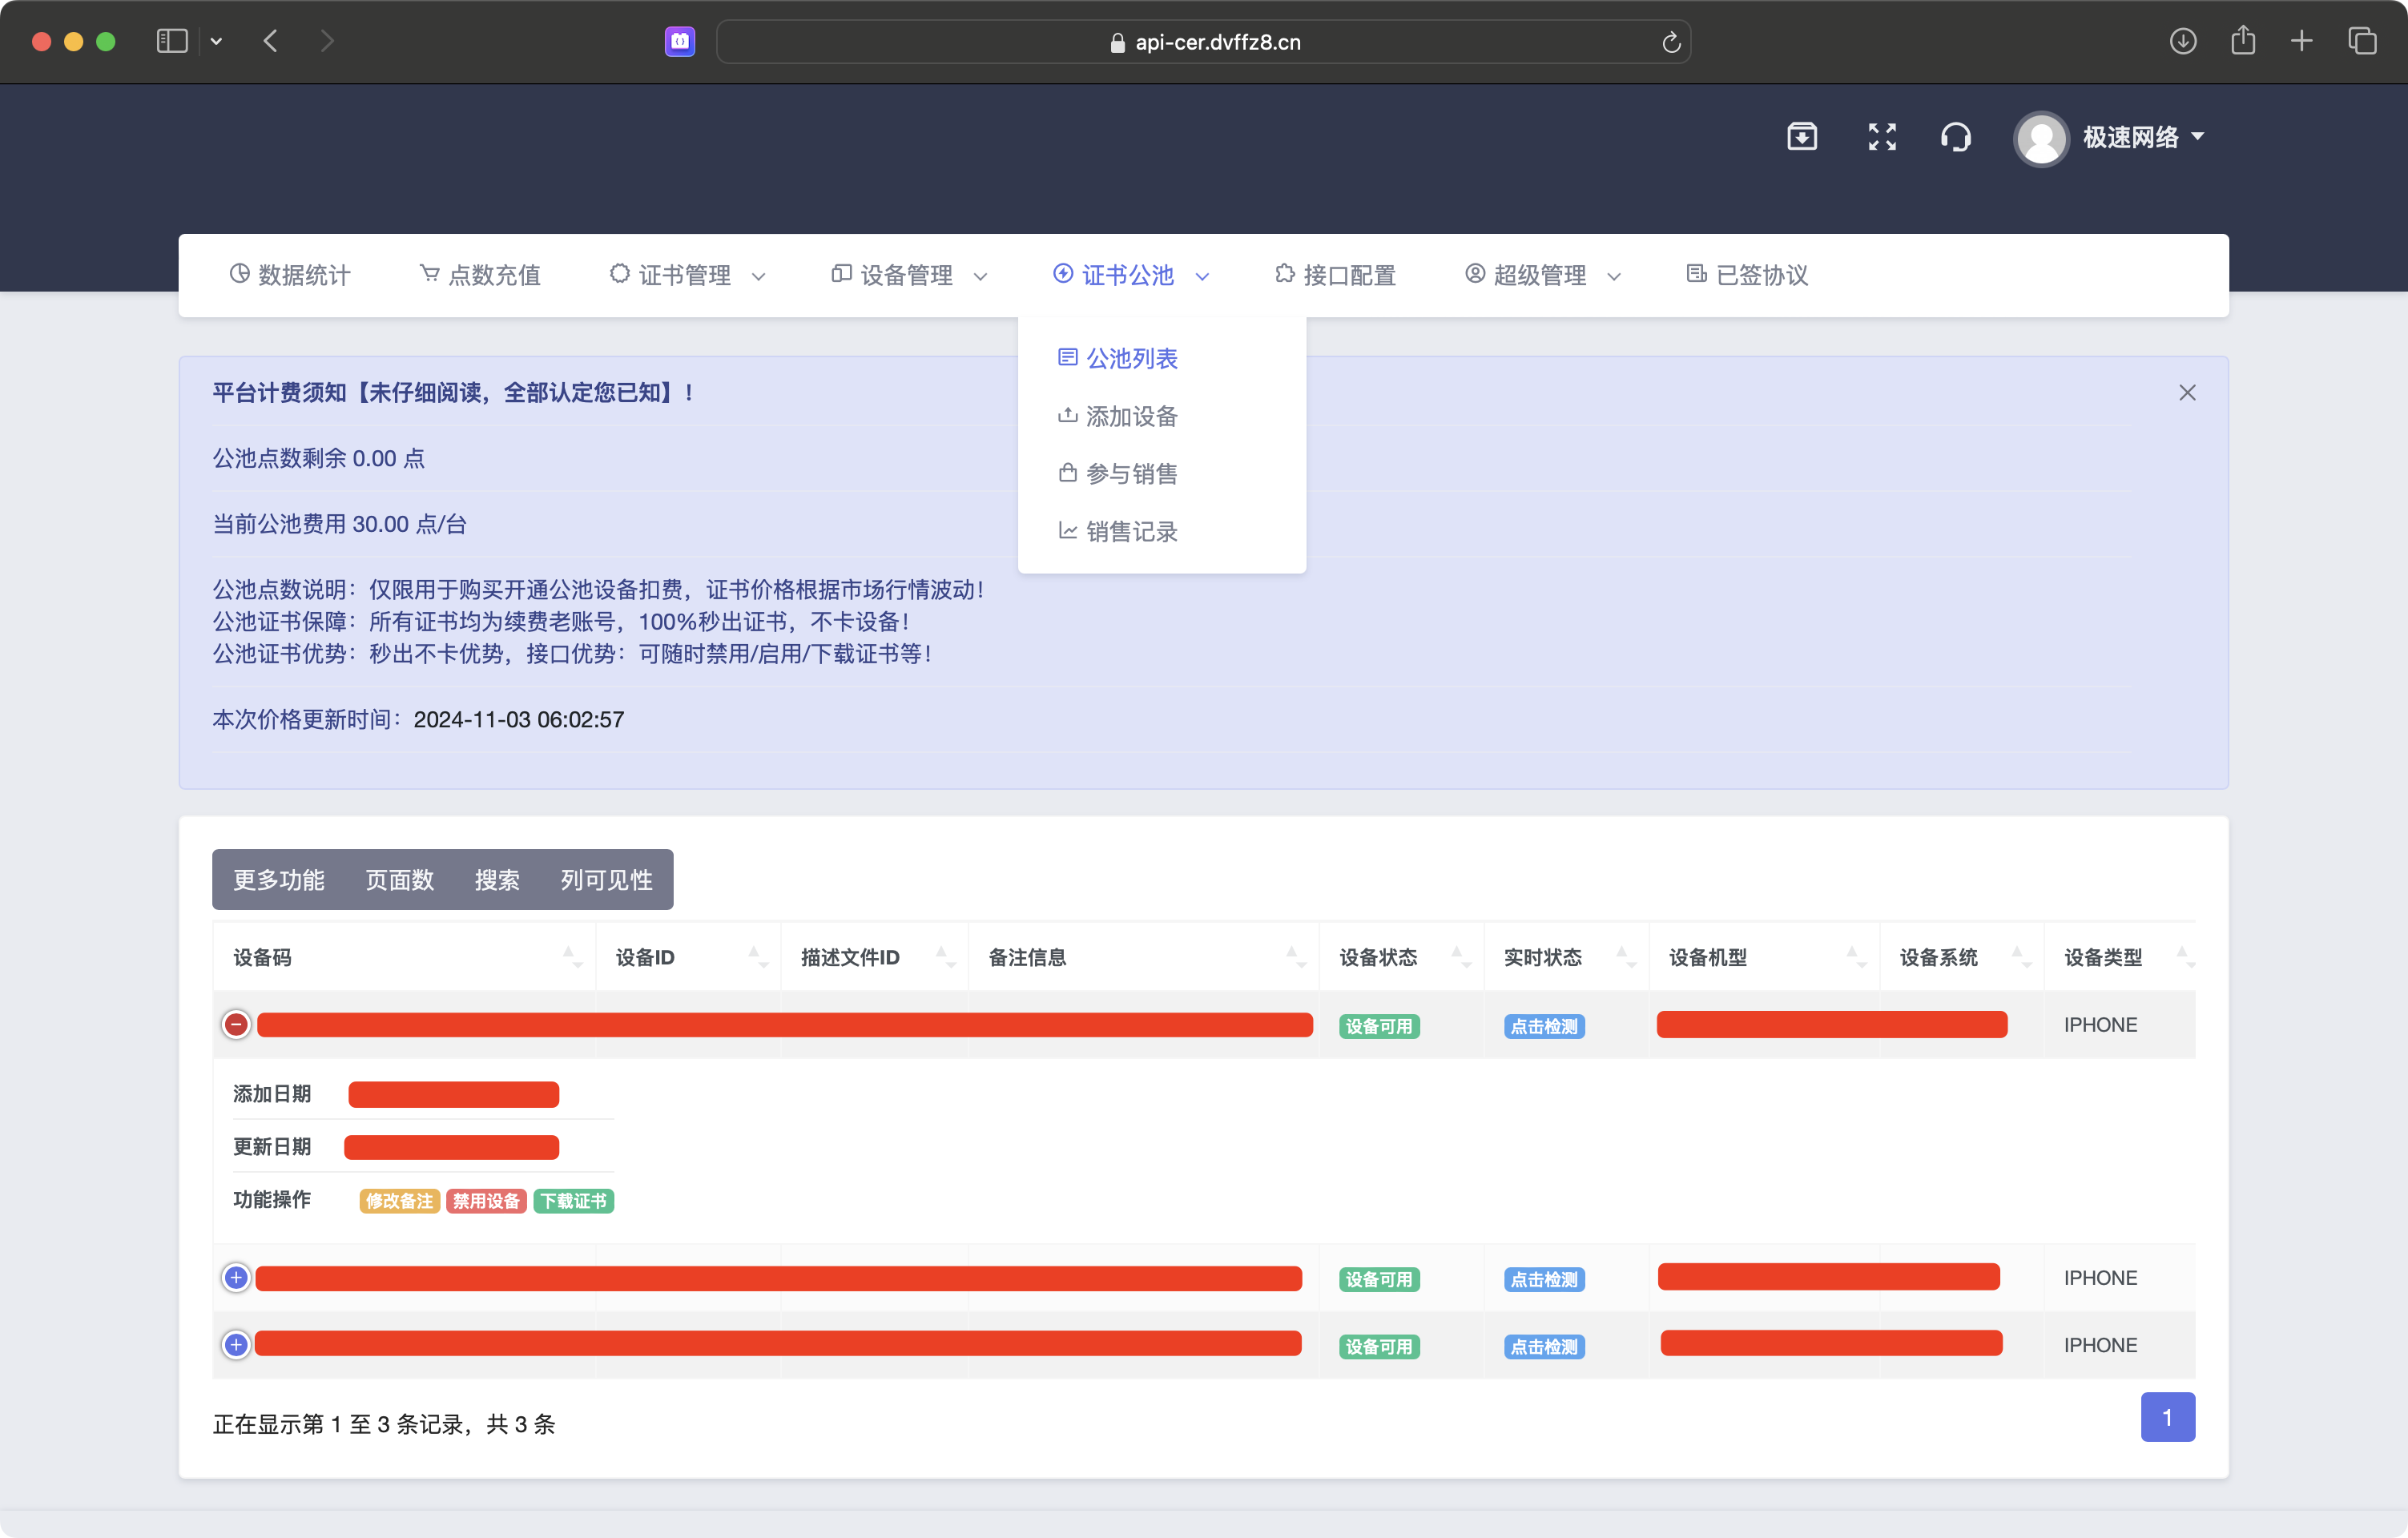Image resolution: width=2408 pixels, height=1538 pixels.
Task: Toggle the Safari sidebar icon
Action: (172, 41)
